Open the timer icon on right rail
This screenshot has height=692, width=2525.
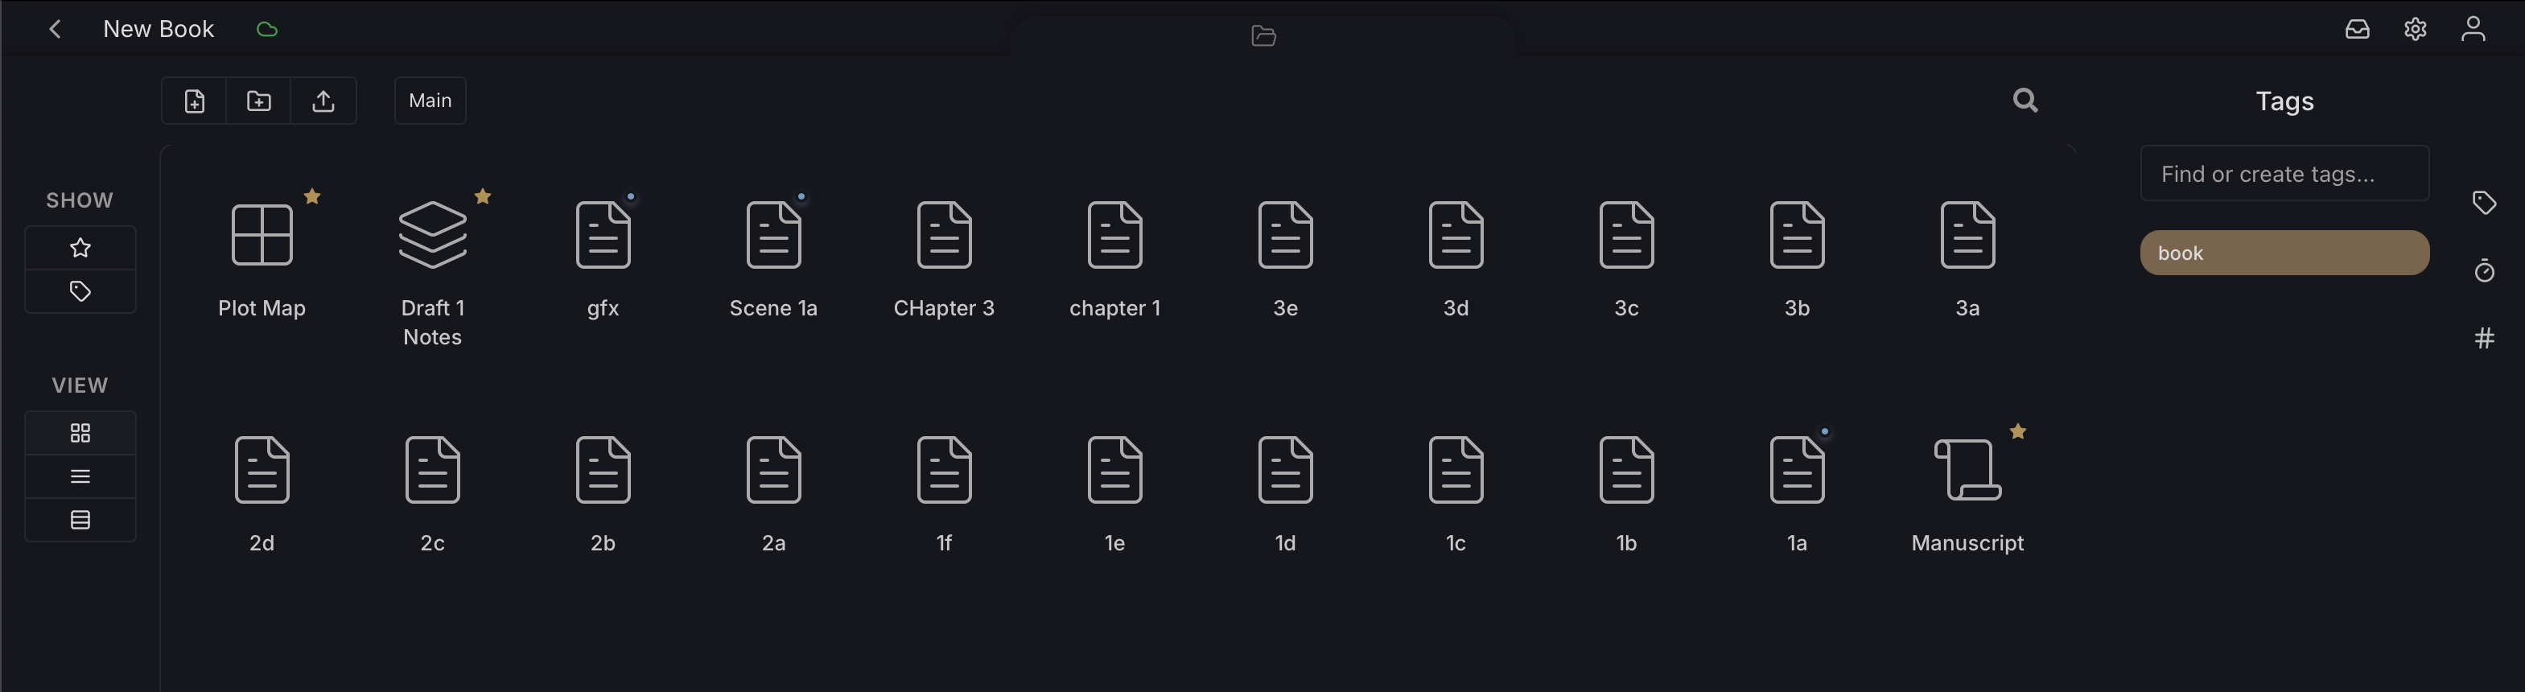2484,270
